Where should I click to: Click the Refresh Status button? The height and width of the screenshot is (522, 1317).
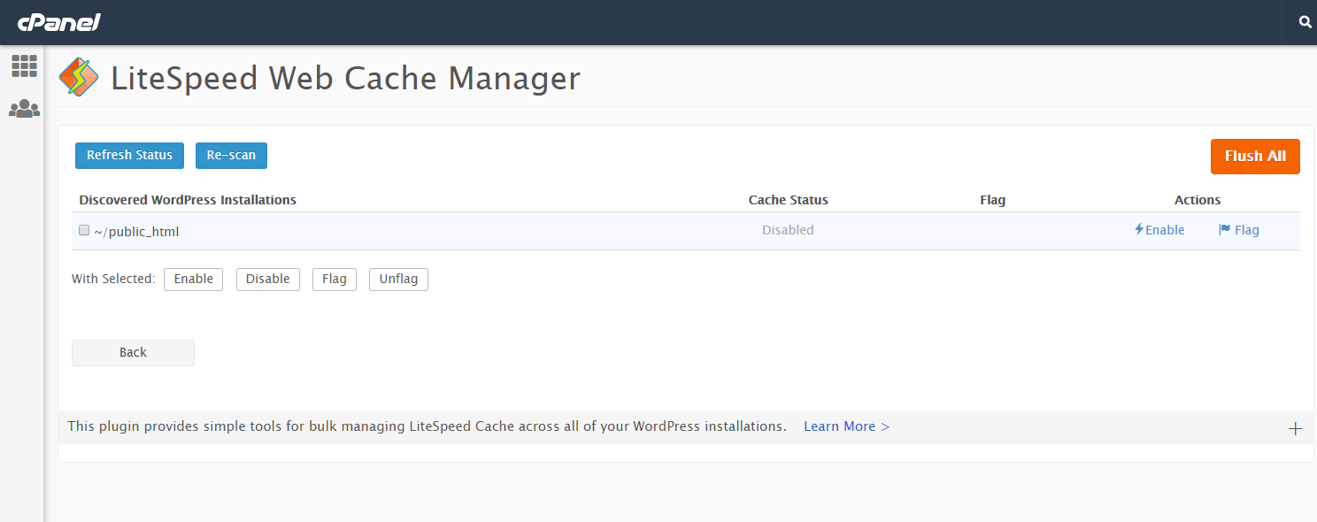129,155
